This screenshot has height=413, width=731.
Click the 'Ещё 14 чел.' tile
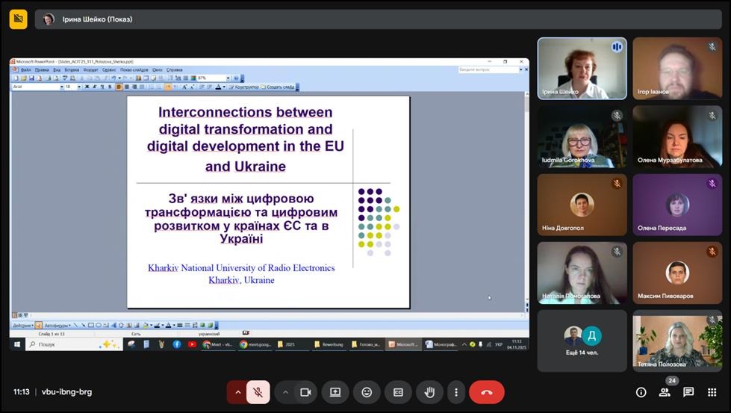581,341
